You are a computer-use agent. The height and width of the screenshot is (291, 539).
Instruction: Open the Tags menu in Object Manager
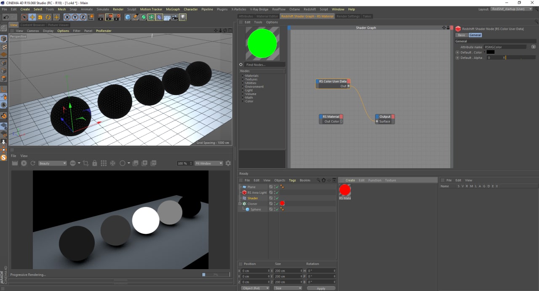(x=292, y=180)
